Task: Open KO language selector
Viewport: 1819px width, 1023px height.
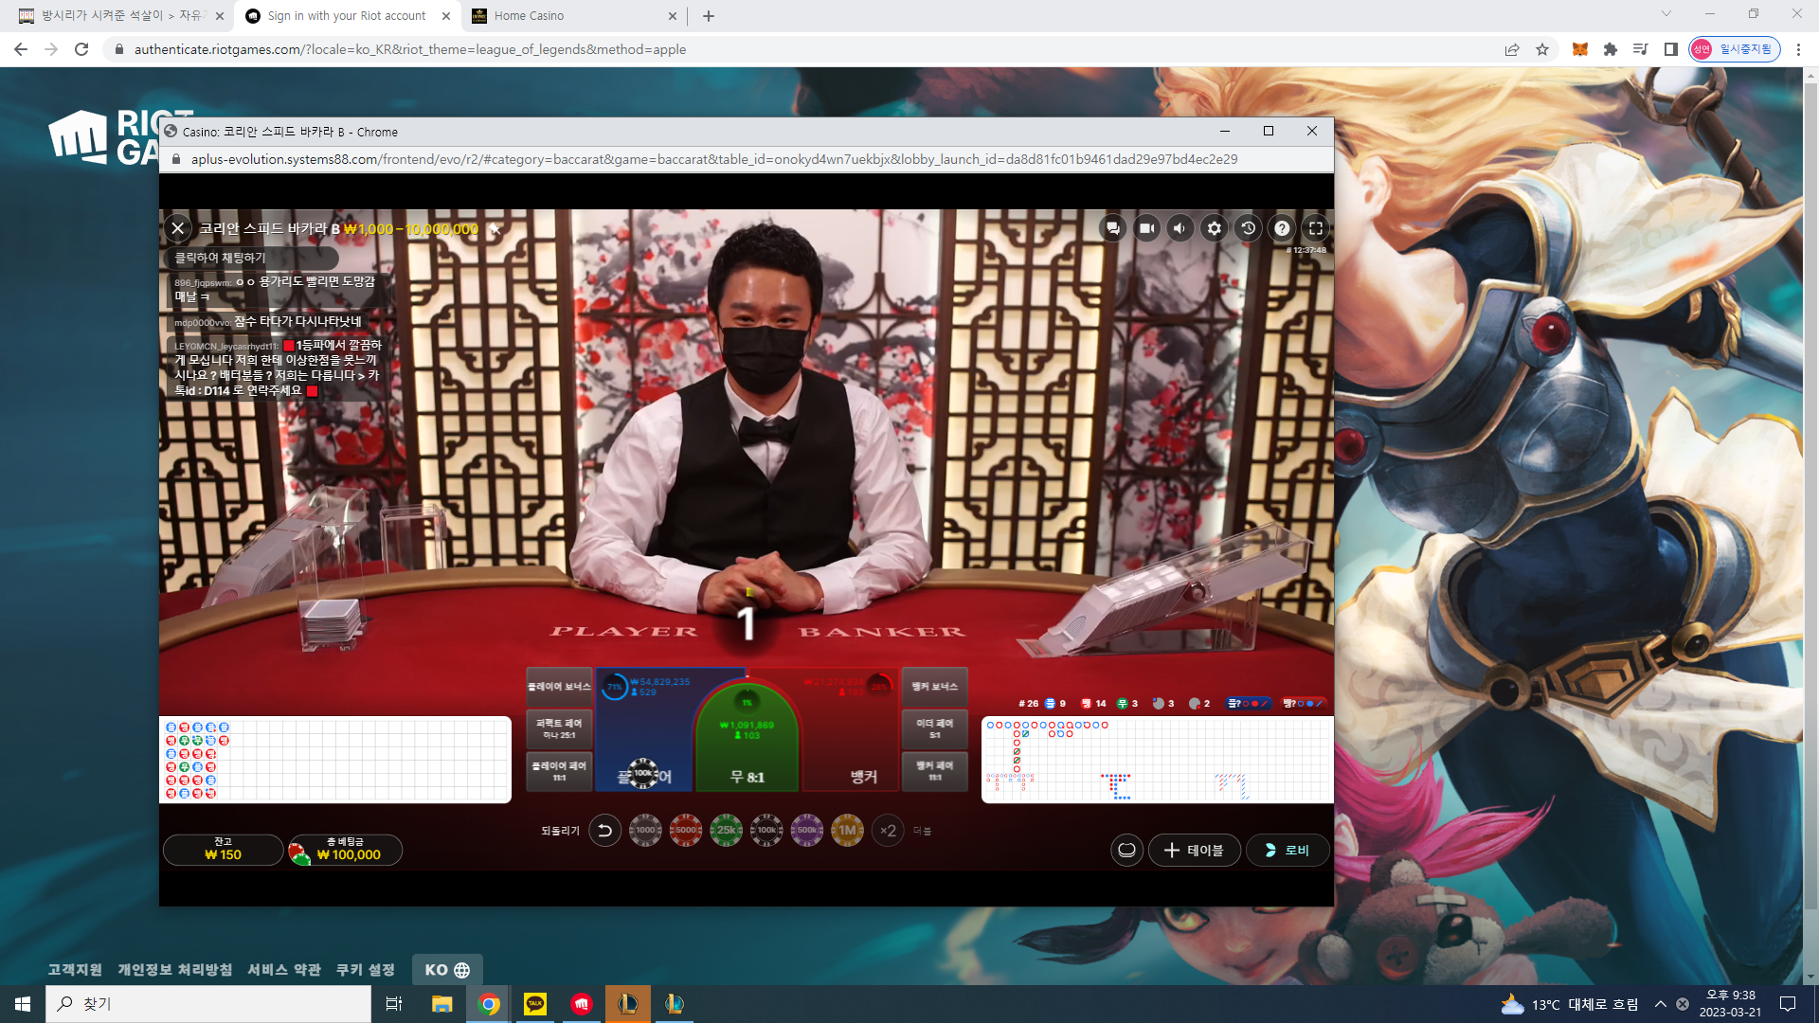Action: coord(447,970)
